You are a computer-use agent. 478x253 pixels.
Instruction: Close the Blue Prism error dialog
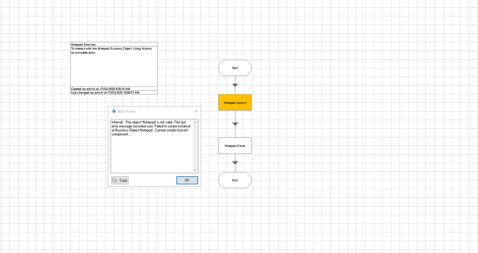click(196, 111)
